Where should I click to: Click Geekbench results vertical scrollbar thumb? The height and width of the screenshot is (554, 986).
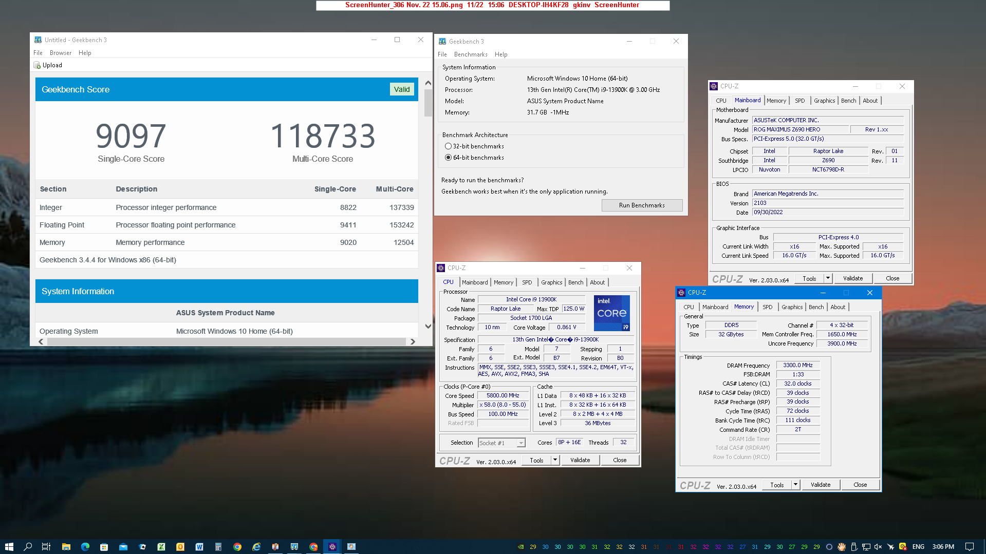tap(428, 103)
